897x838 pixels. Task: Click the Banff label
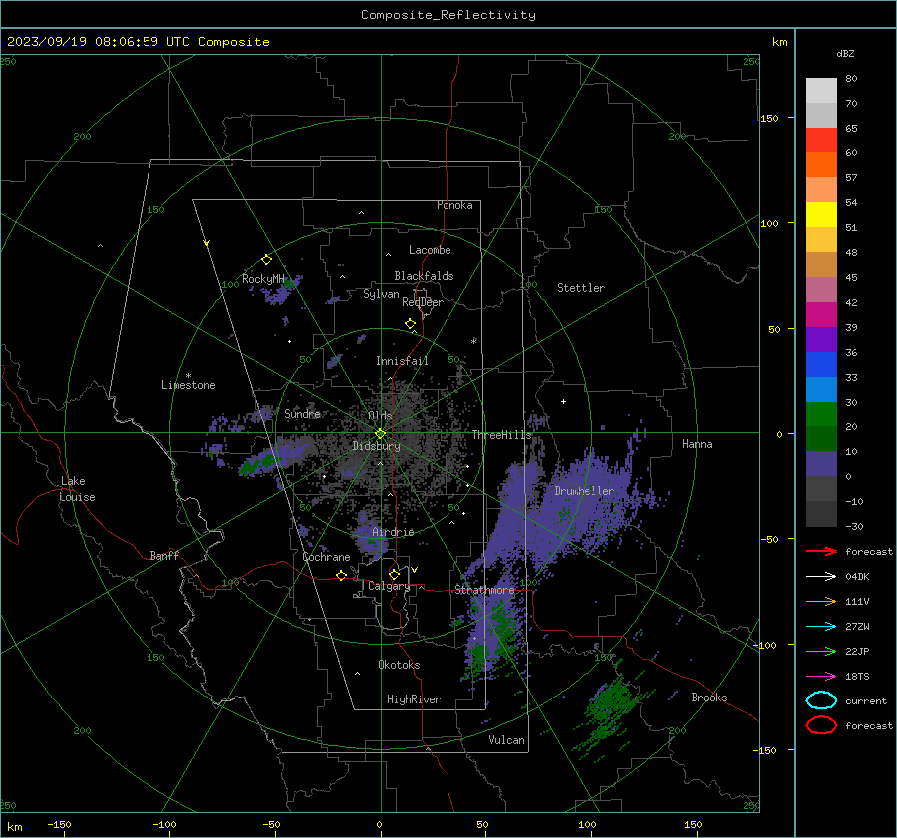[x=164, y=555]
